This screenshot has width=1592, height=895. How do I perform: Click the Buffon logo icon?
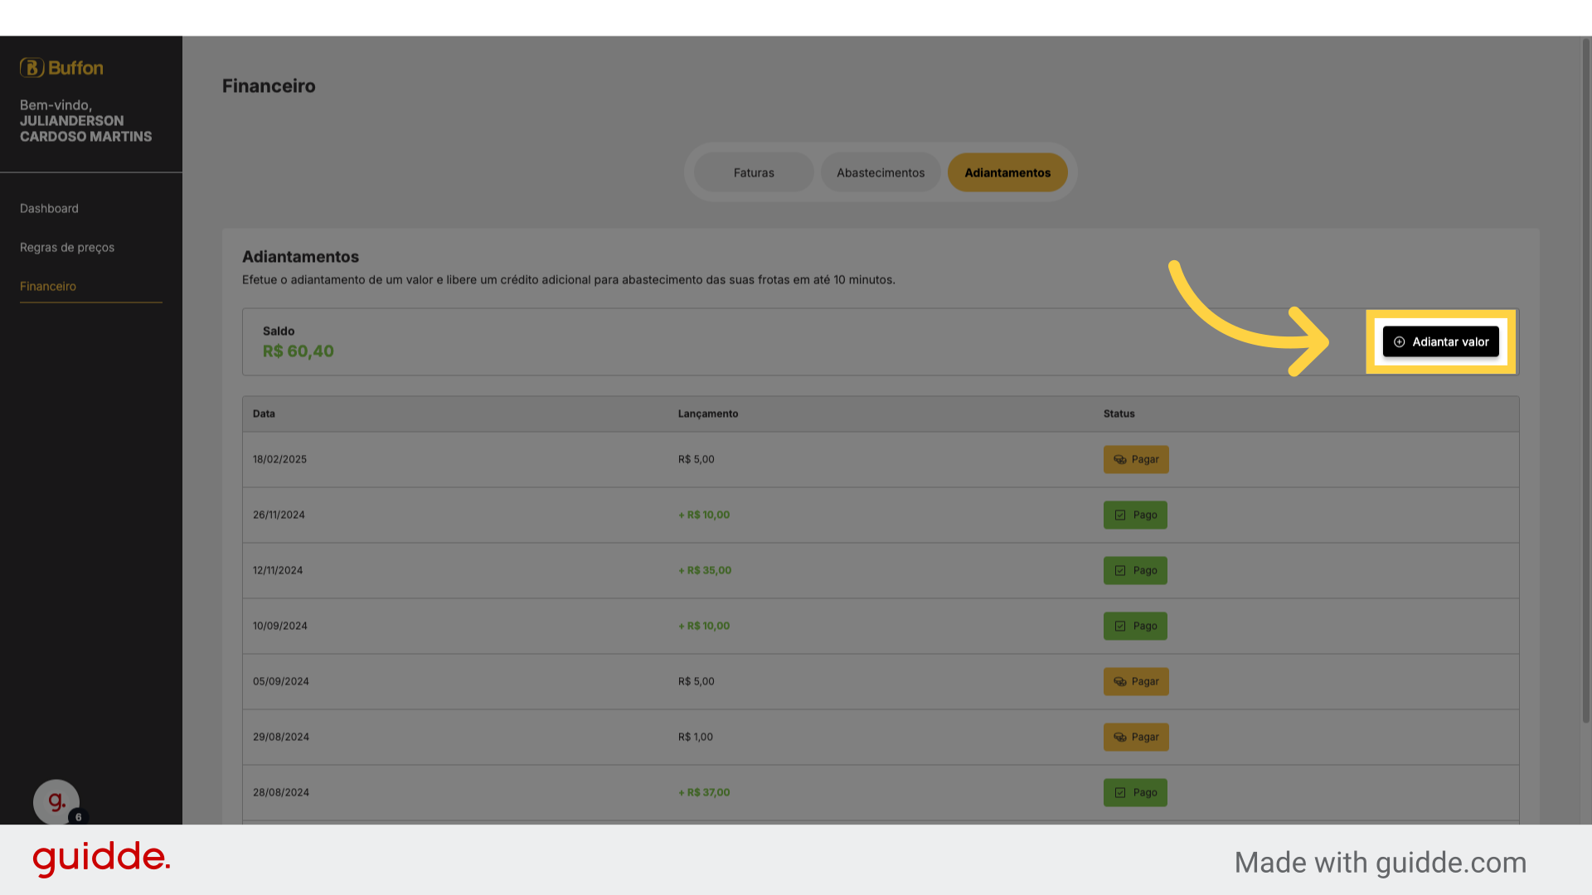pos(32,67)
